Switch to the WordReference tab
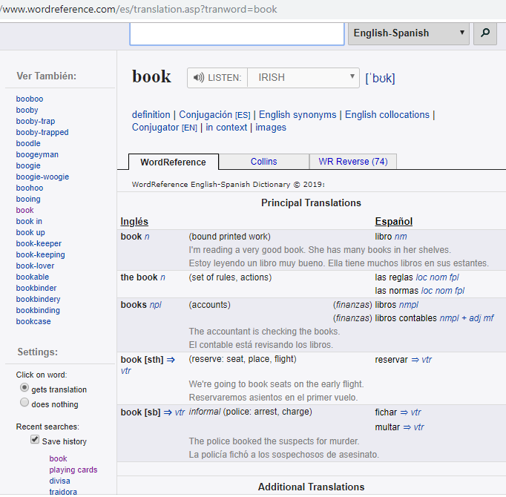Screen dimensions: 506x497 coord(174,162)
